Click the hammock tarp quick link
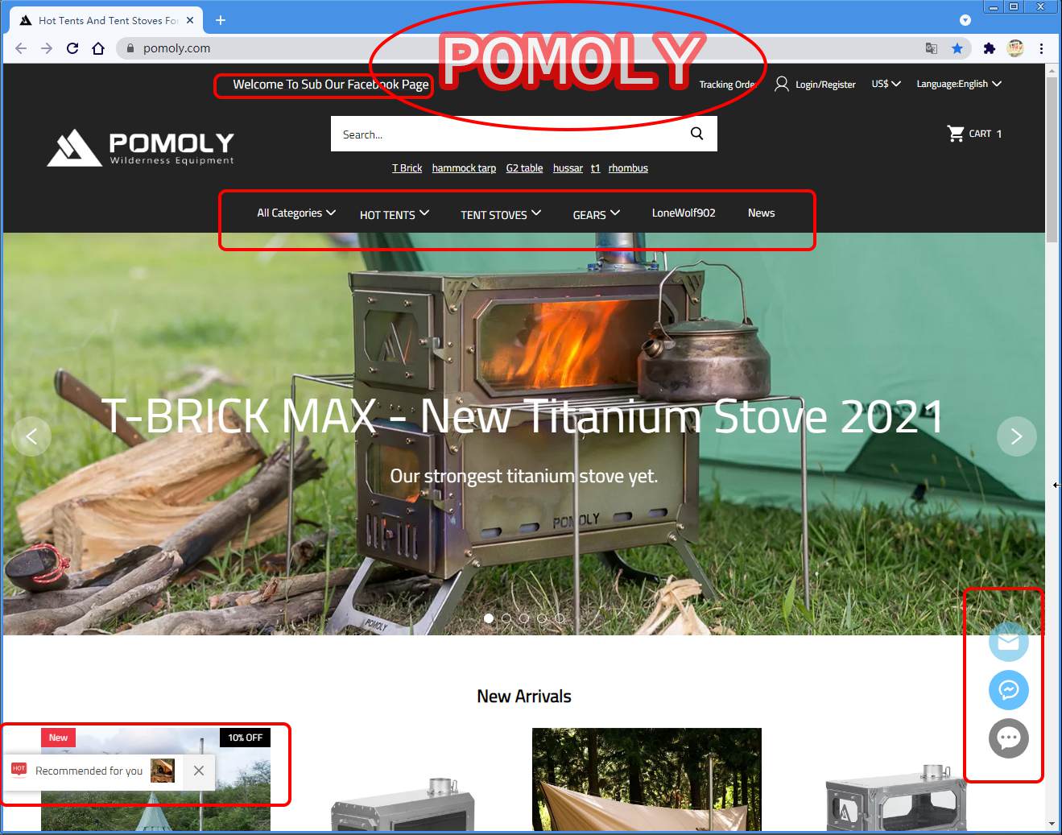 point(464,168)
